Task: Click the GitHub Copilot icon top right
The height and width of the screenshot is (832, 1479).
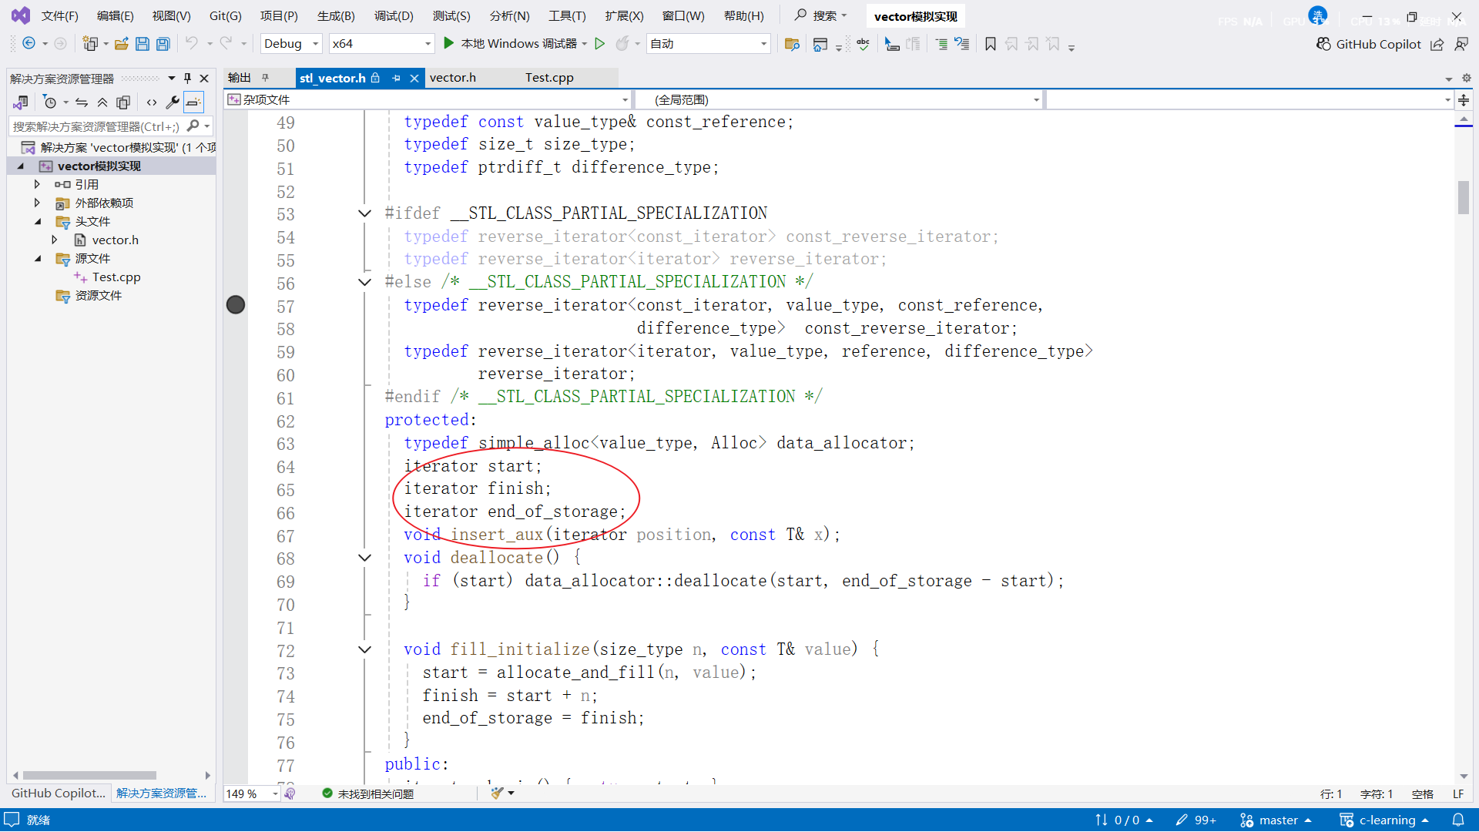Action: tap(1323, 44)
